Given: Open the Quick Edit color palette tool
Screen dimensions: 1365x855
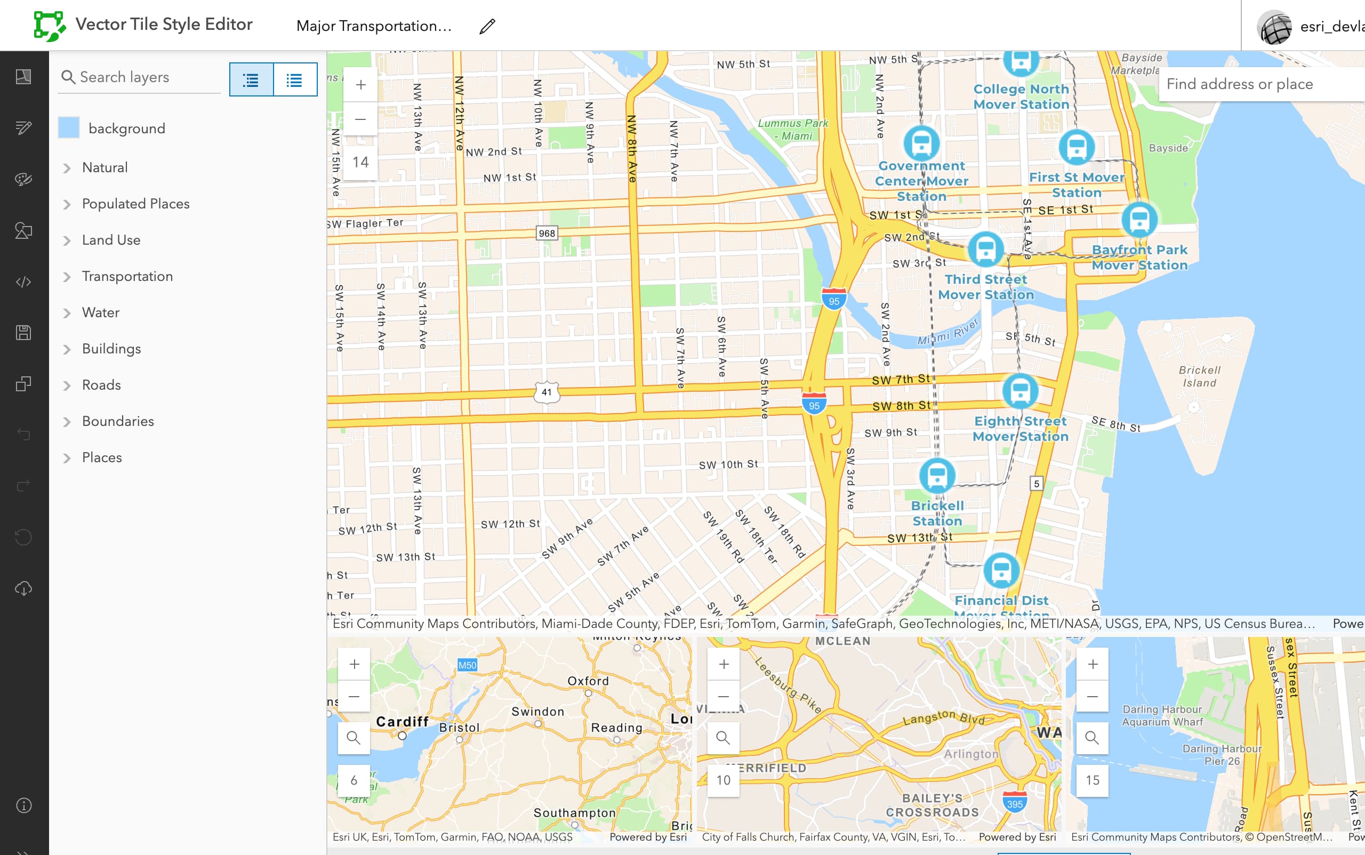Looking at the screenshot, I should point(23,179).
